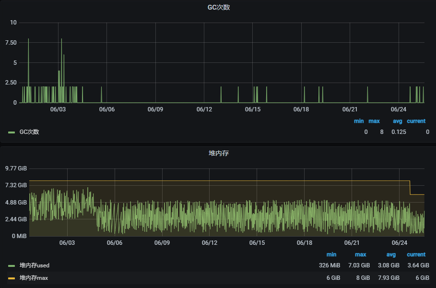Click the 326 MiB min value
436x288 pixels.
pos(330,265)
